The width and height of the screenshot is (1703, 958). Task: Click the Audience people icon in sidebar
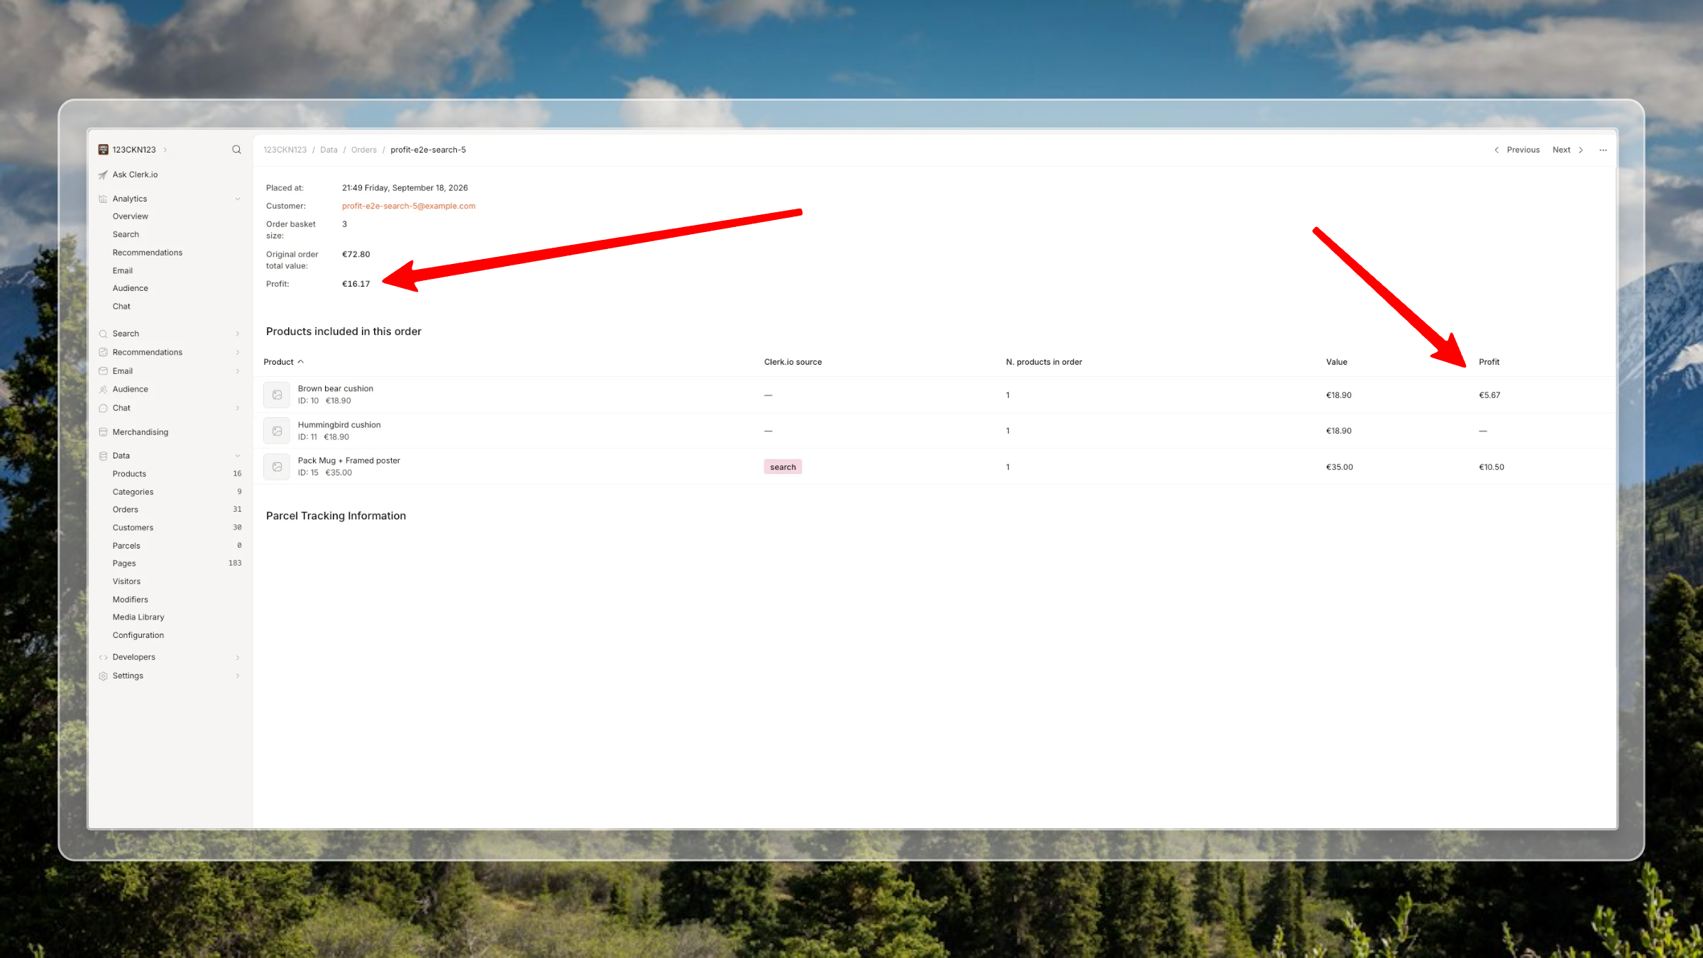pos(103,390)
